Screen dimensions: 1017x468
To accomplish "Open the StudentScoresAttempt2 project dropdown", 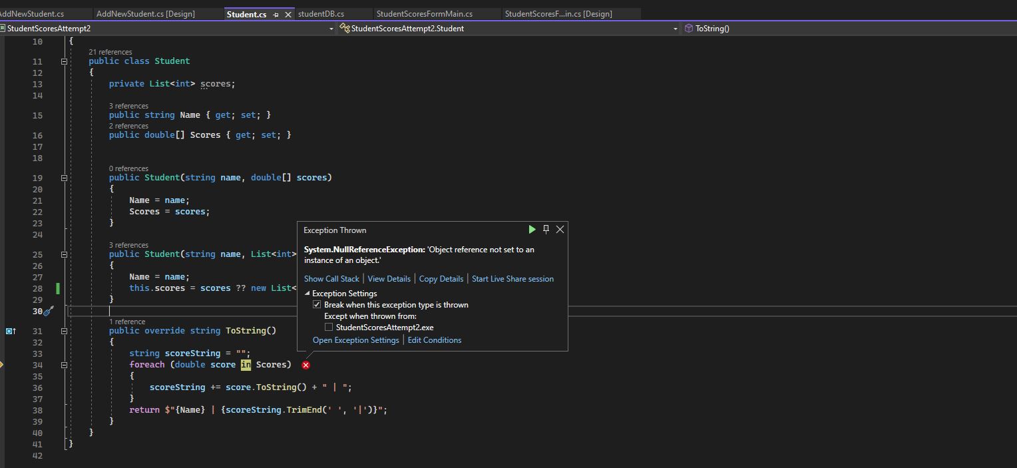I will tap(331, 29).
